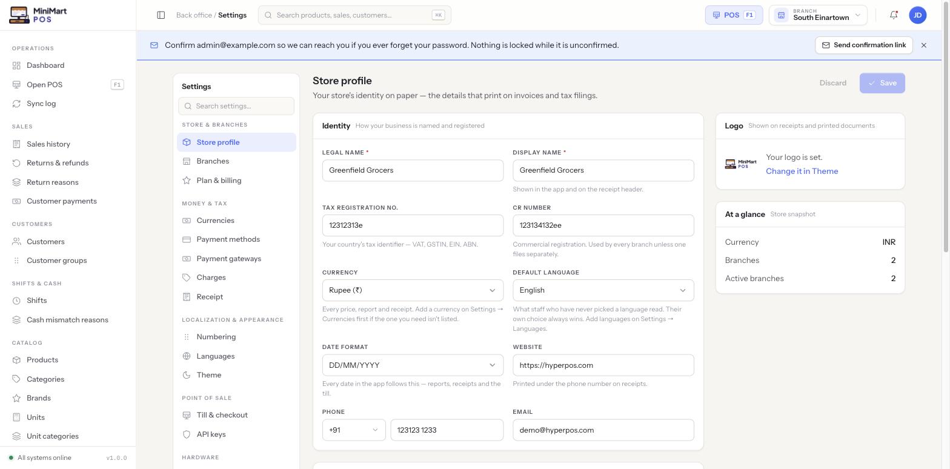Open Customer groups in sidebar
Viewport: 950px width, 469px height.
pos(68,261)
